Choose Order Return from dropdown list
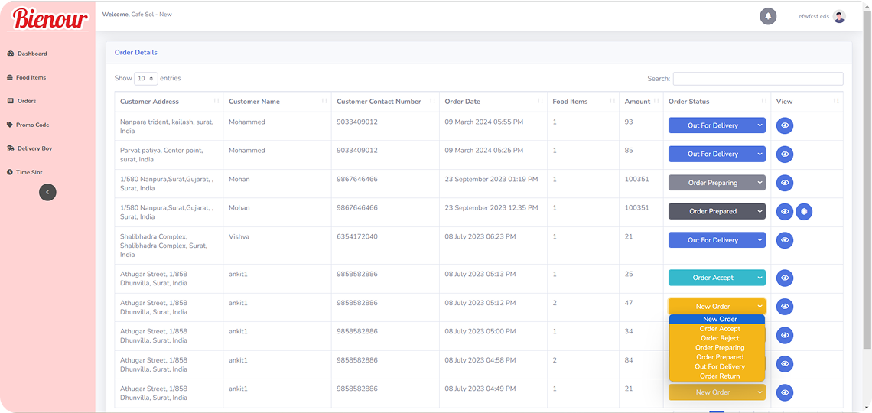Screen dimensions: 872x413 pyautogui.click(x=717, y=376)
